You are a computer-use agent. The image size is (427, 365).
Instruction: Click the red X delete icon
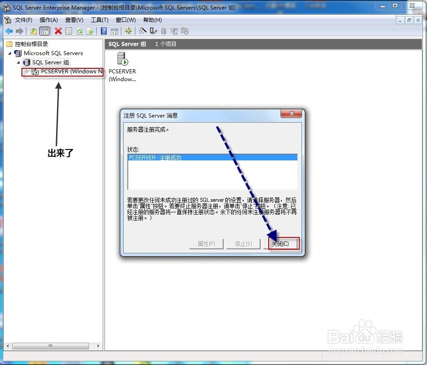coord(58,31)
